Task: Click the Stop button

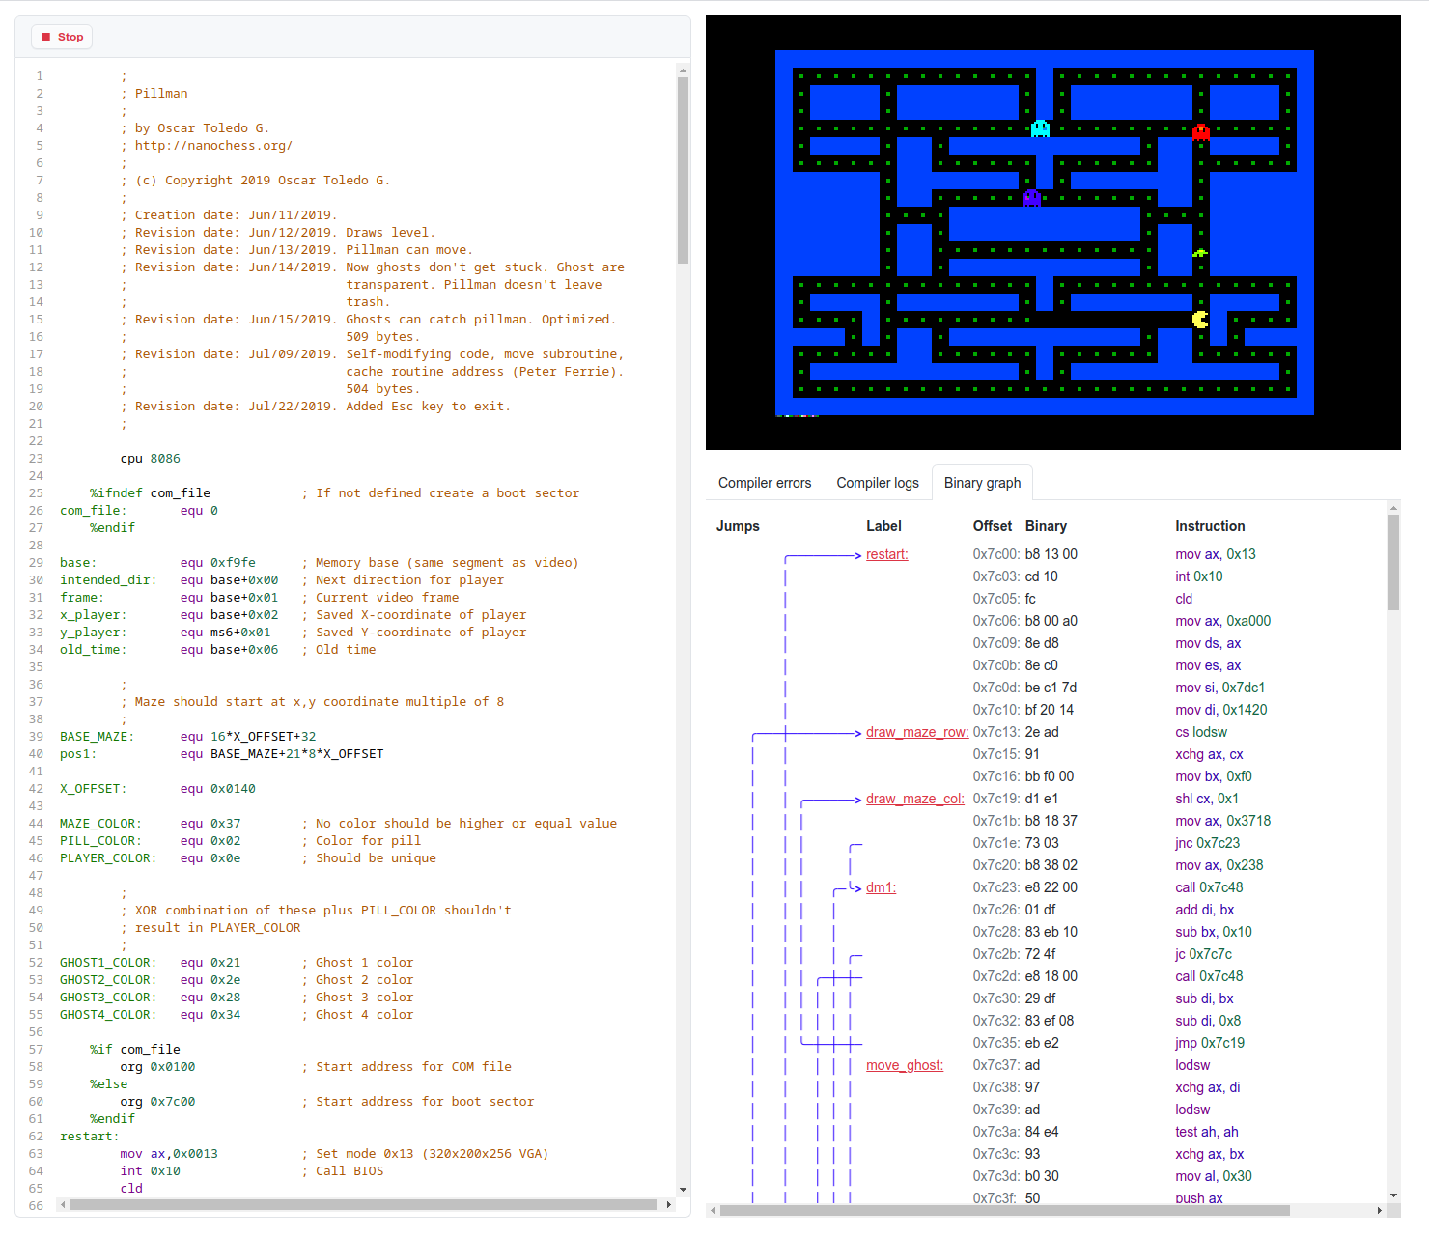Action: point(62,37)
